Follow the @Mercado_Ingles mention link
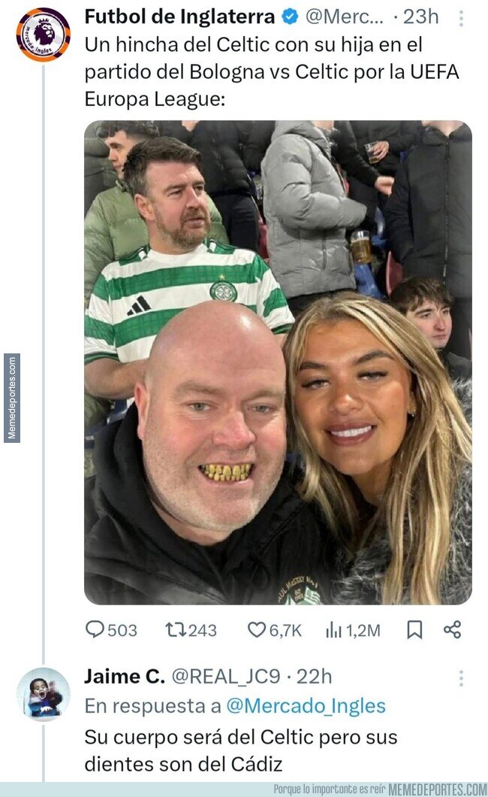The height and width of the screenshot is (797, 488). 305,706
